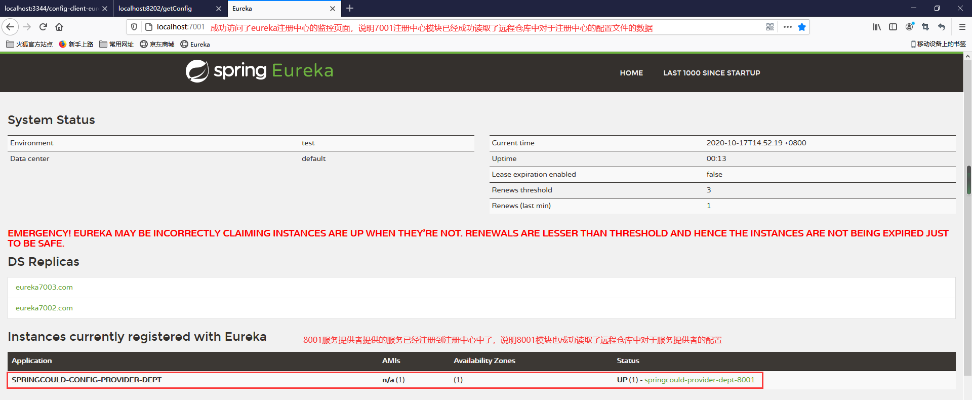Click the Application column header
This screenshot has height=400, width=972.
point(31,361)
